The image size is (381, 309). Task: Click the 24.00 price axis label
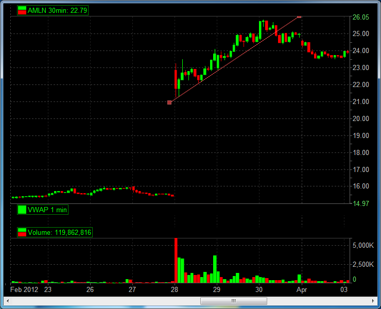click(360, 51)
